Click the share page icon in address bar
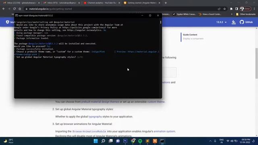Image resolution: width=258 pixels, height=145 pixels. pos(219,9)
